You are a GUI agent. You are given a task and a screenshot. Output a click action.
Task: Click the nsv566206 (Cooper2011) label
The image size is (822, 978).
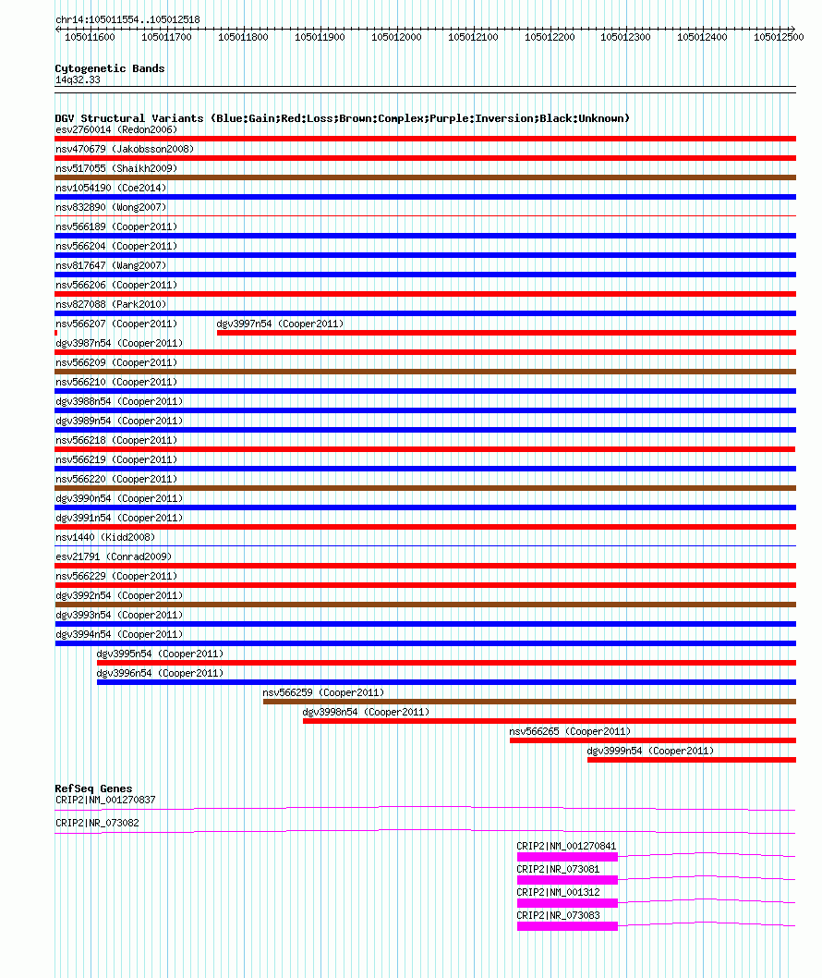pyautogui.click(x=116, y=285)
